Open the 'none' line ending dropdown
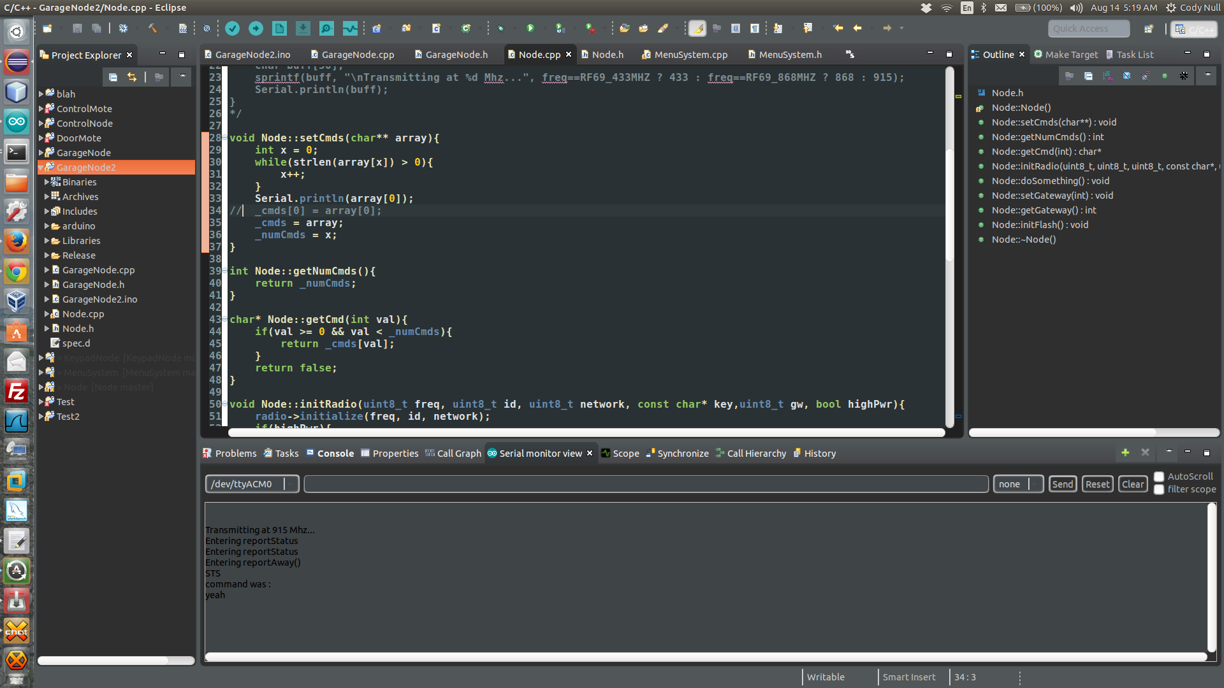 [x=1018, y=484]
